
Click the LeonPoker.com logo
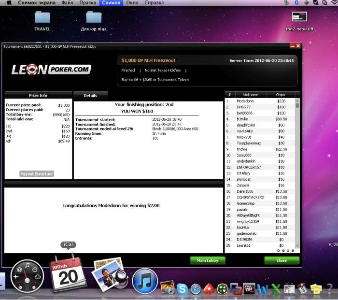[51, 70]
